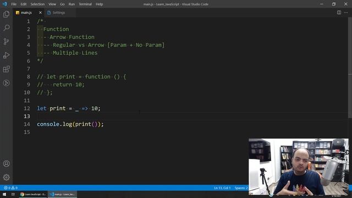This screenshot has height=198, width=352.
Task: Click 'console' on line 14
Action: click(x=48, y=124)
